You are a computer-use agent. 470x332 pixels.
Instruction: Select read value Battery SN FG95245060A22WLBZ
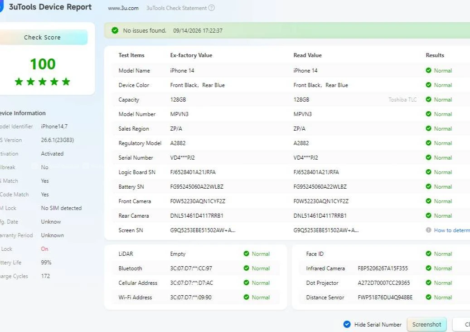pos(320,186)
